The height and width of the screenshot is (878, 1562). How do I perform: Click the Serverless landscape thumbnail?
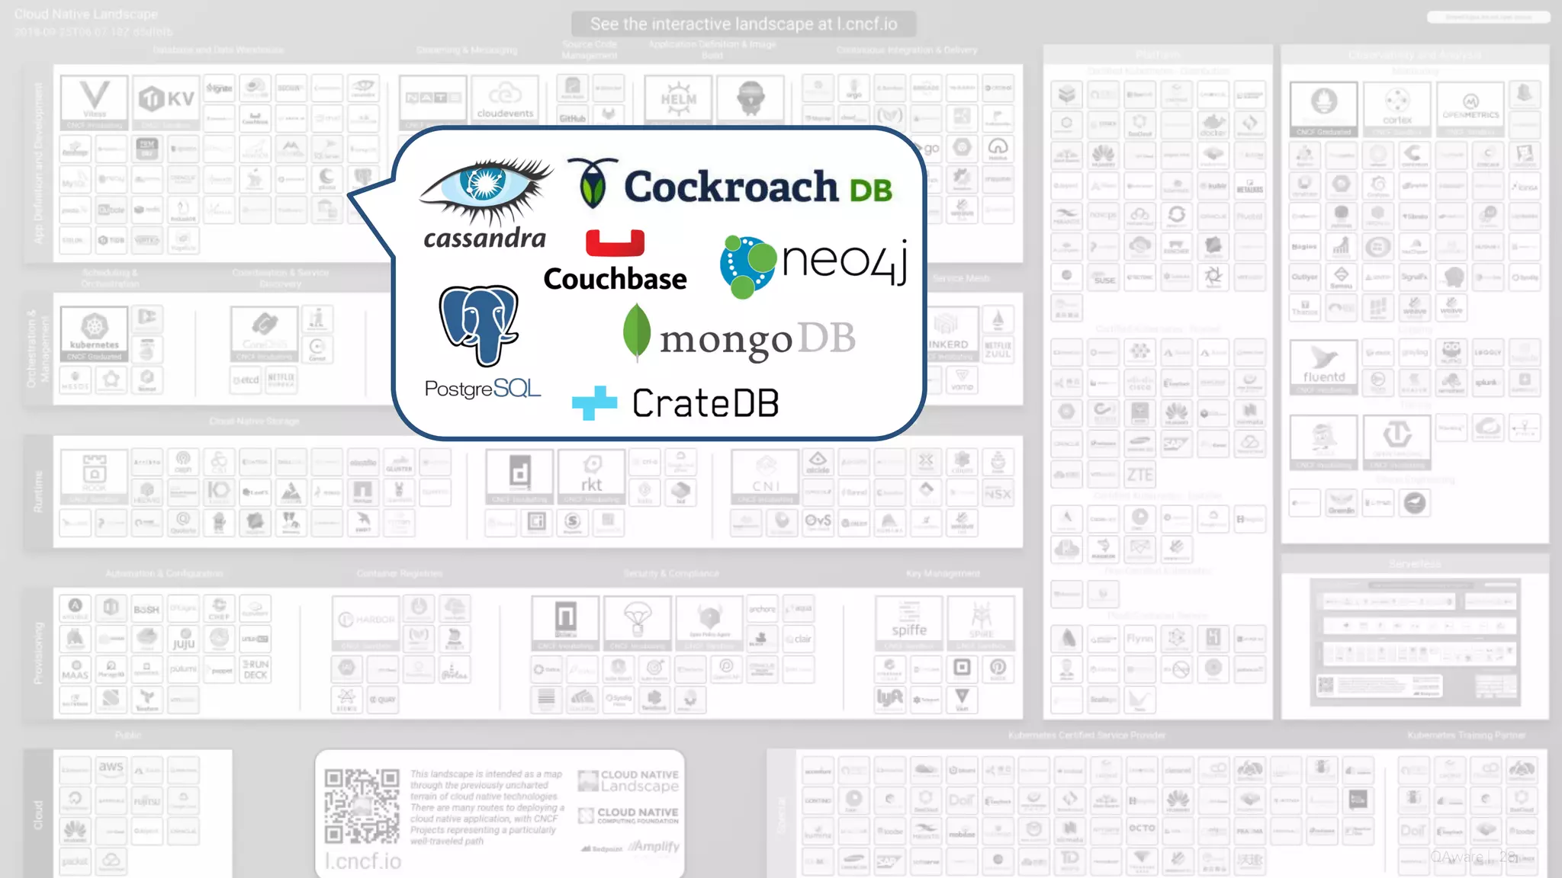tap(1415, 642)
